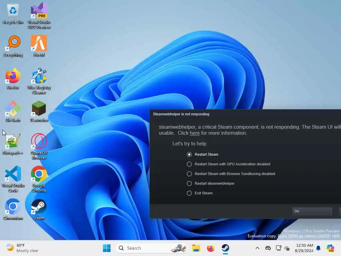Show hidden icons via tray chevron
The height and width of the screenshot is (256, 341).
tap(257, 248)
